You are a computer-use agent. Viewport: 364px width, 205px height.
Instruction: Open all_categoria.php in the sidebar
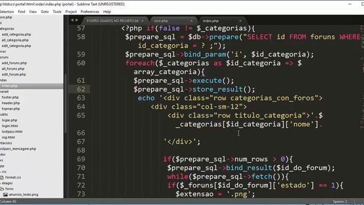pos(15,40)
